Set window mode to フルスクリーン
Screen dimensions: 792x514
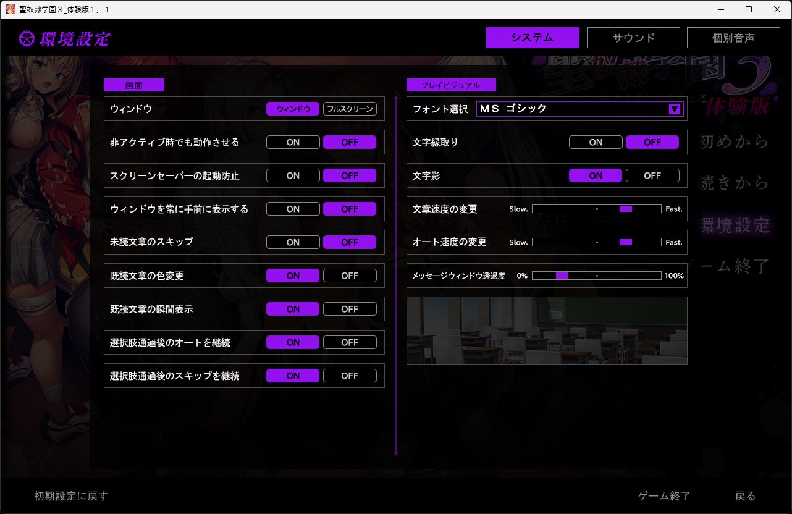click(350, 109)
